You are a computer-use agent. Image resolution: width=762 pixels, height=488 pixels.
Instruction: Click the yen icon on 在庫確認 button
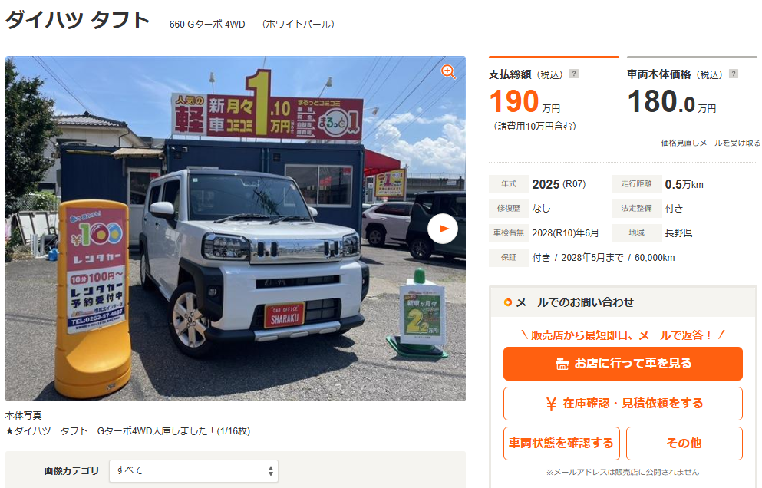[551, 404]
